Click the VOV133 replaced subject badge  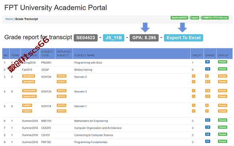point(61,96)
